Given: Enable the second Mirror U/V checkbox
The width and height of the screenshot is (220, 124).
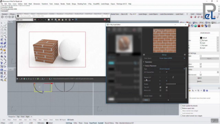Looking at the screenshot, I should click(x=167, y=90).
